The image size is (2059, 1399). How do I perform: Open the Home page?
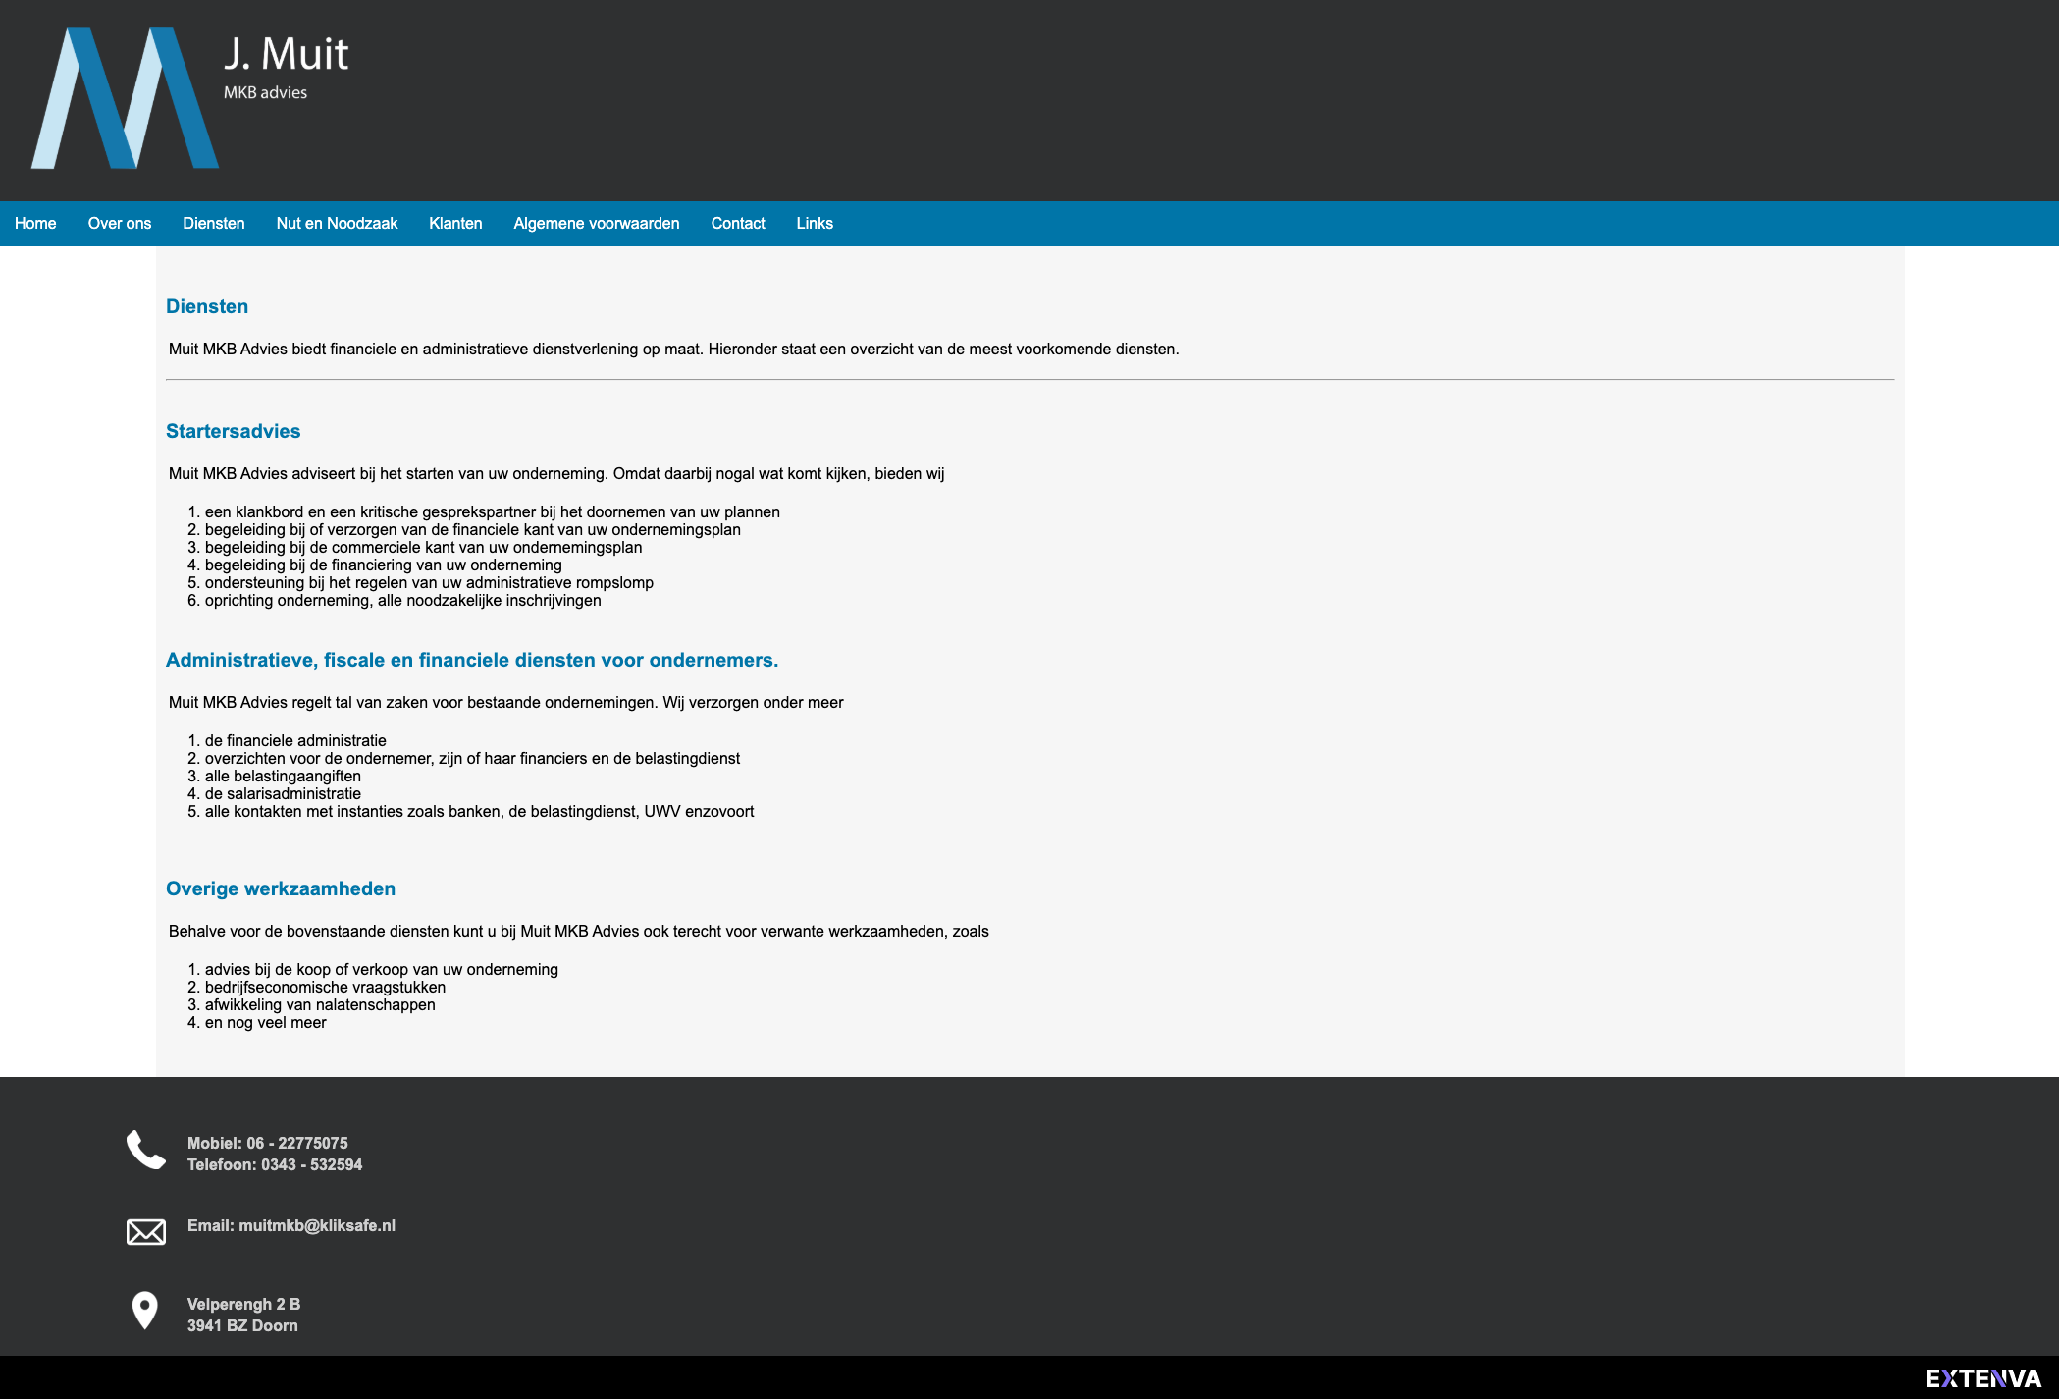36,223
